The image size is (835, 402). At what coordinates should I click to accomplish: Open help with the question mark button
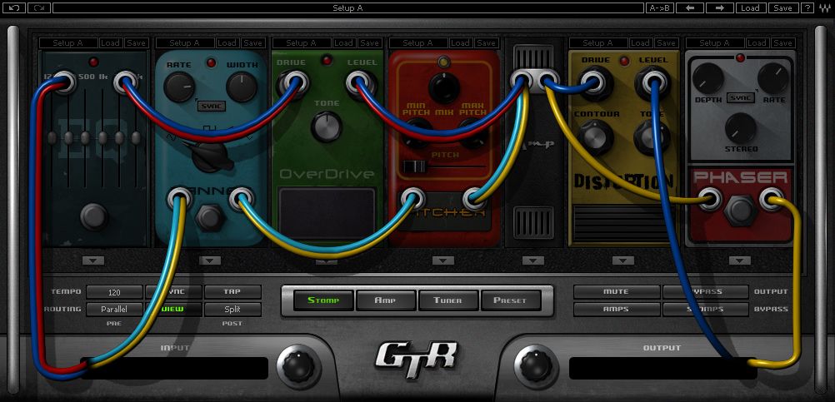(x=807, y=8)
